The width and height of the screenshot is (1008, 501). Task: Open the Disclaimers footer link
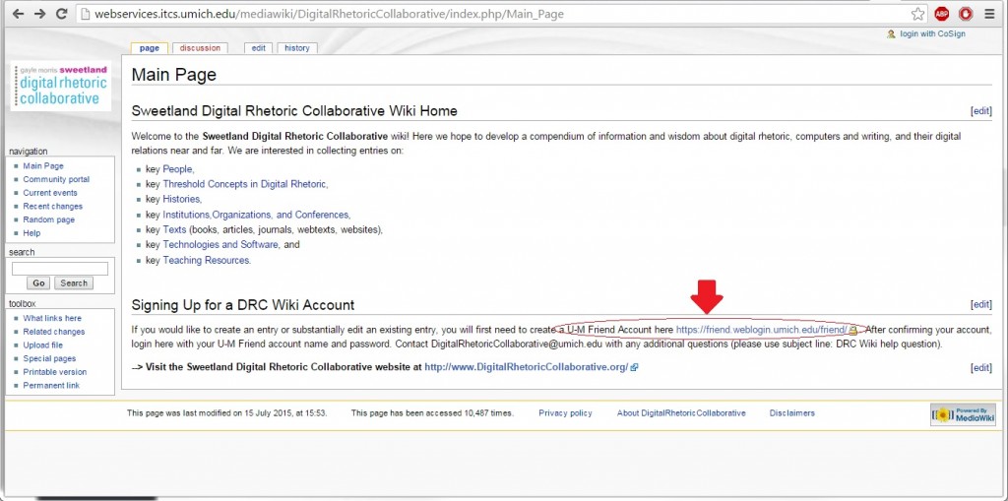(x=792, y=413)
